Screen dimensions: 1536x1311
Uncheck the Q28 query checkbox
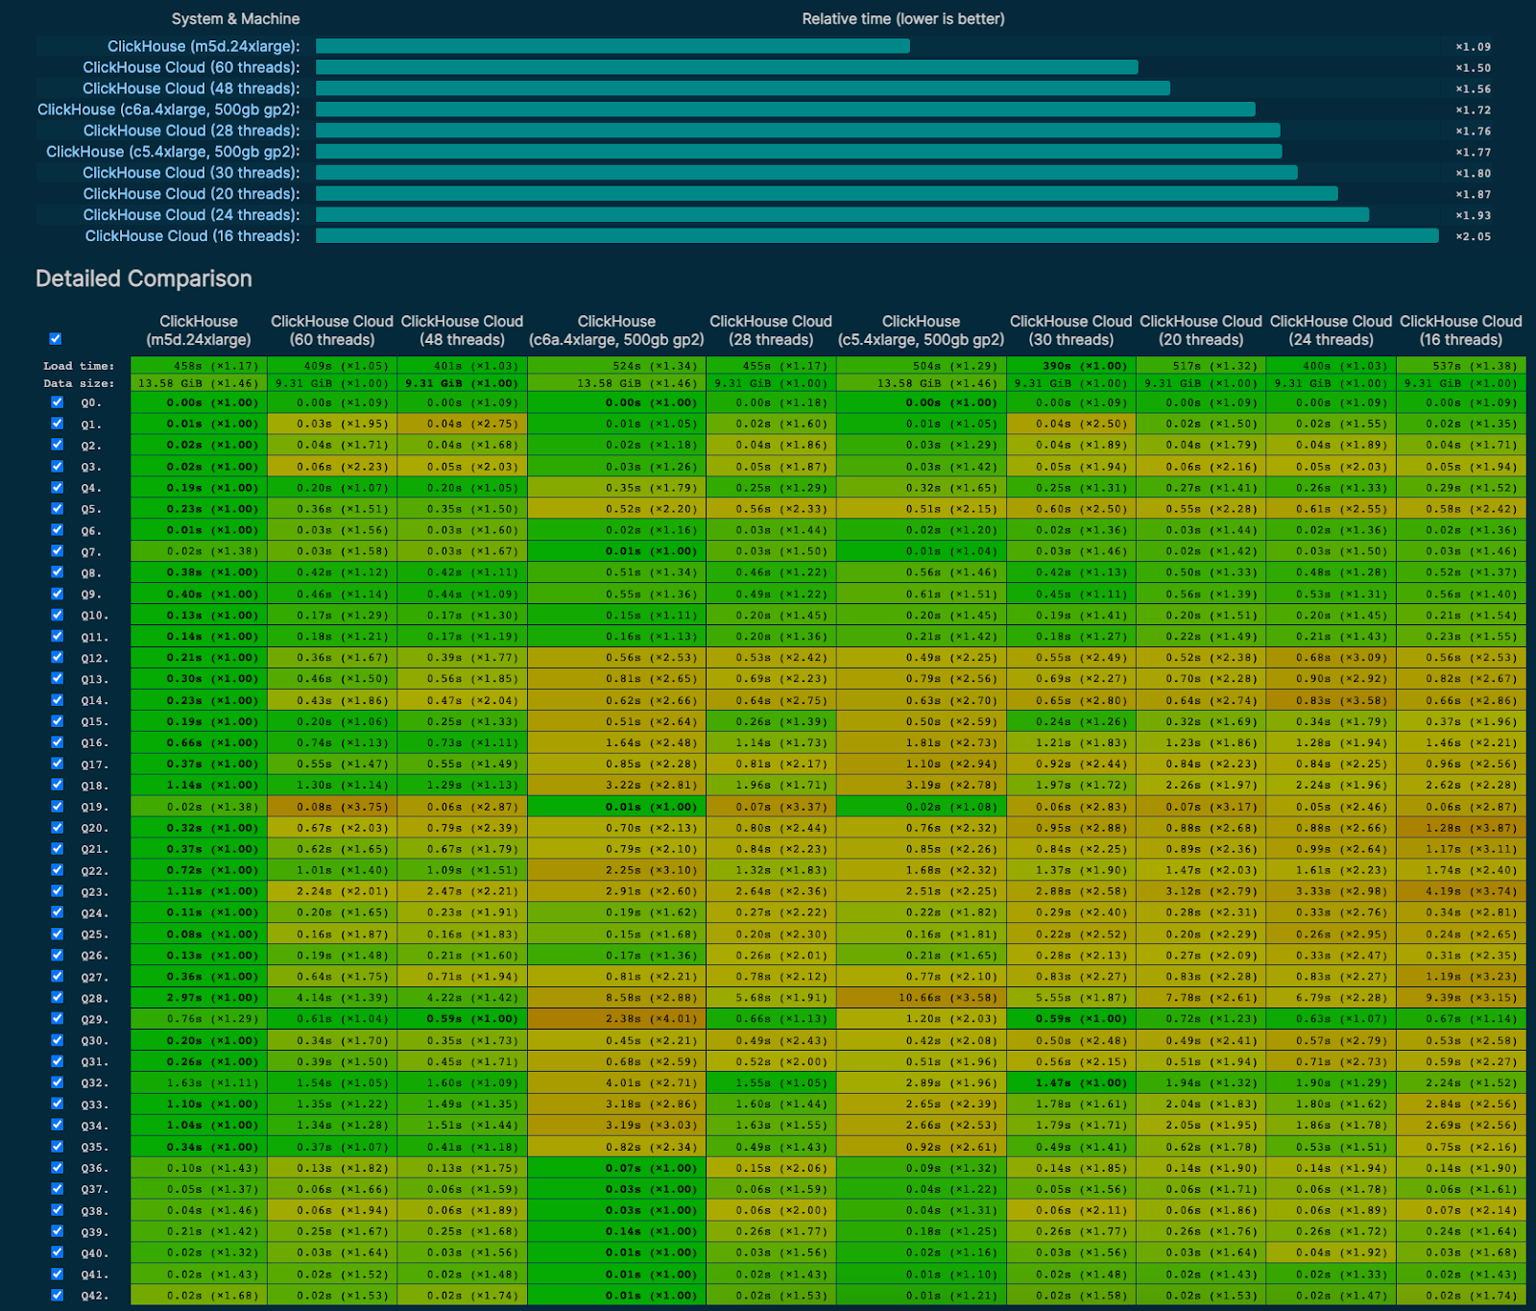57,997
